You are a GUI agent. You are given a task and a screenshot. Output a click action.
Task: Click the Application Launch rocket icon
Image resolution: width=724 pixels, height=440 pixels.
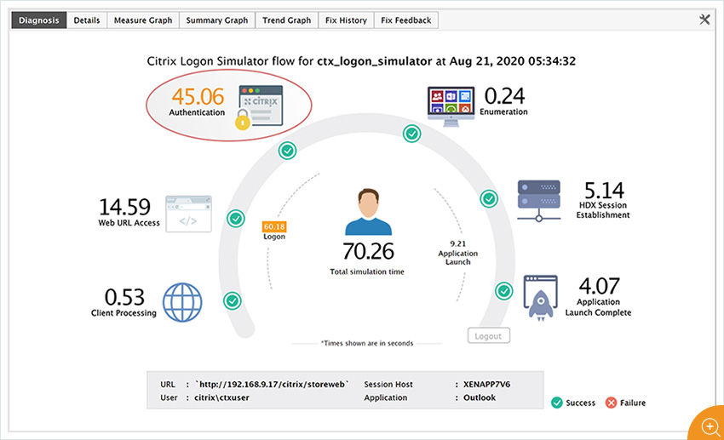pos(541,298)
